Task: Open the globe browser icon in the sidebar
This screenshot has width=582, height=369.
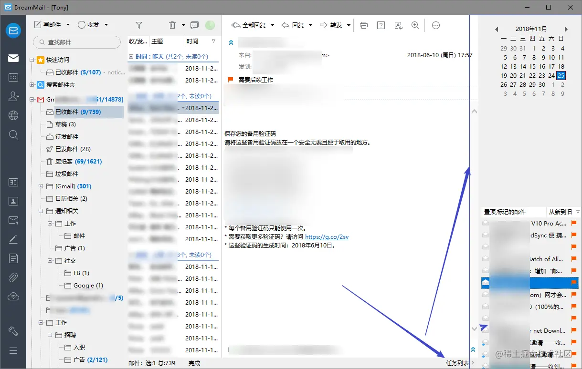Action: pos(13,115)
